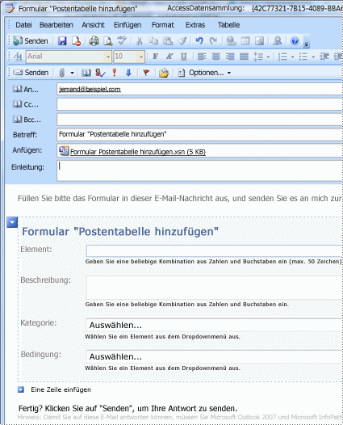This screenshot has height=425, width=343.
Task: Click the red follow-up flag icon
Action: (x=146, y=73)
